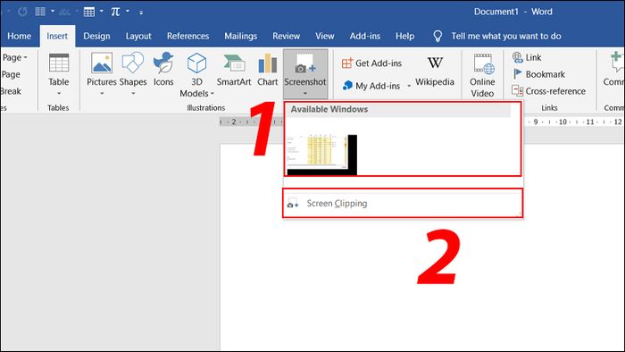Click the repeat icon in quick access toolbar

pos(22,12)
